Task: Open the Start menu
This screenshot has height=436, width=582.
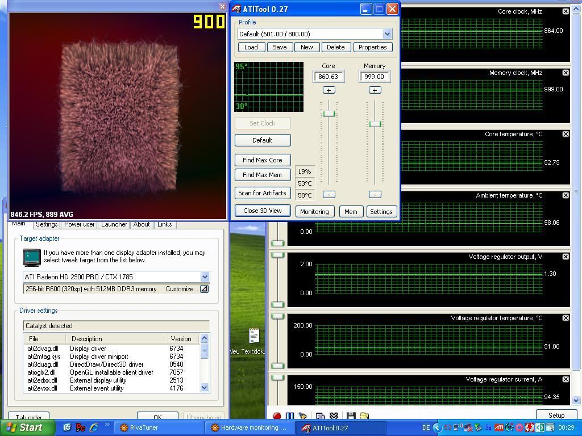Action: point(27,427)
